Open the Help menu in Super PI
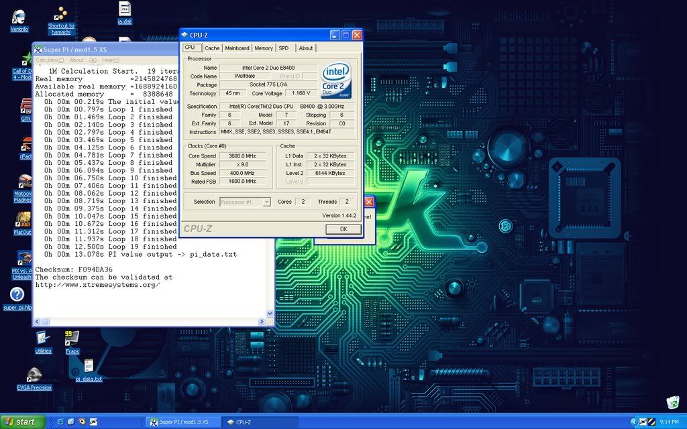Viewport: 687px width, 429px height. (111, 60)
